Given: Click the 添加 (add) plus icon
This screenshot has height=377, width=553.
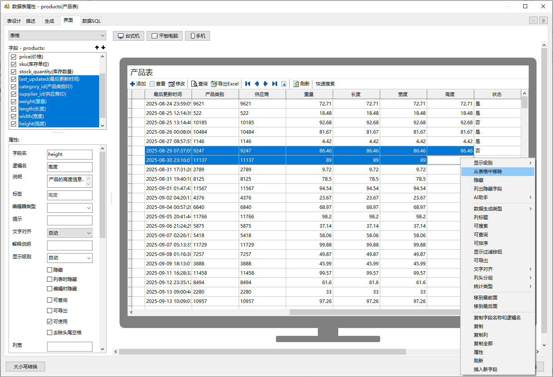Looking at the screenshot, I should point(132,84).
